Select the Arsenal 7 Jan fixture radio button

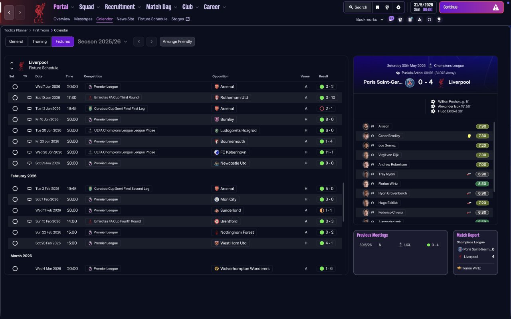coord(15,87)
